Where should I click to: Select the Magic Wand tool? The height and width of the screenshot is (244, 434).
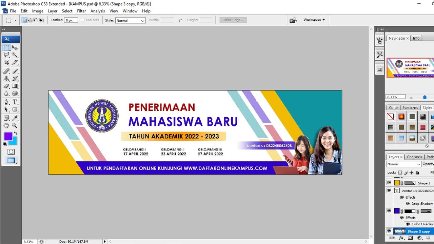pos(15,55)
